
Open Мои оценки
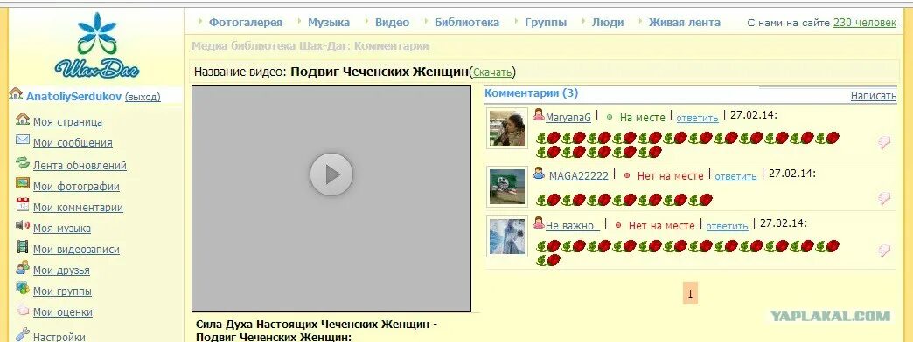point(63,311)
